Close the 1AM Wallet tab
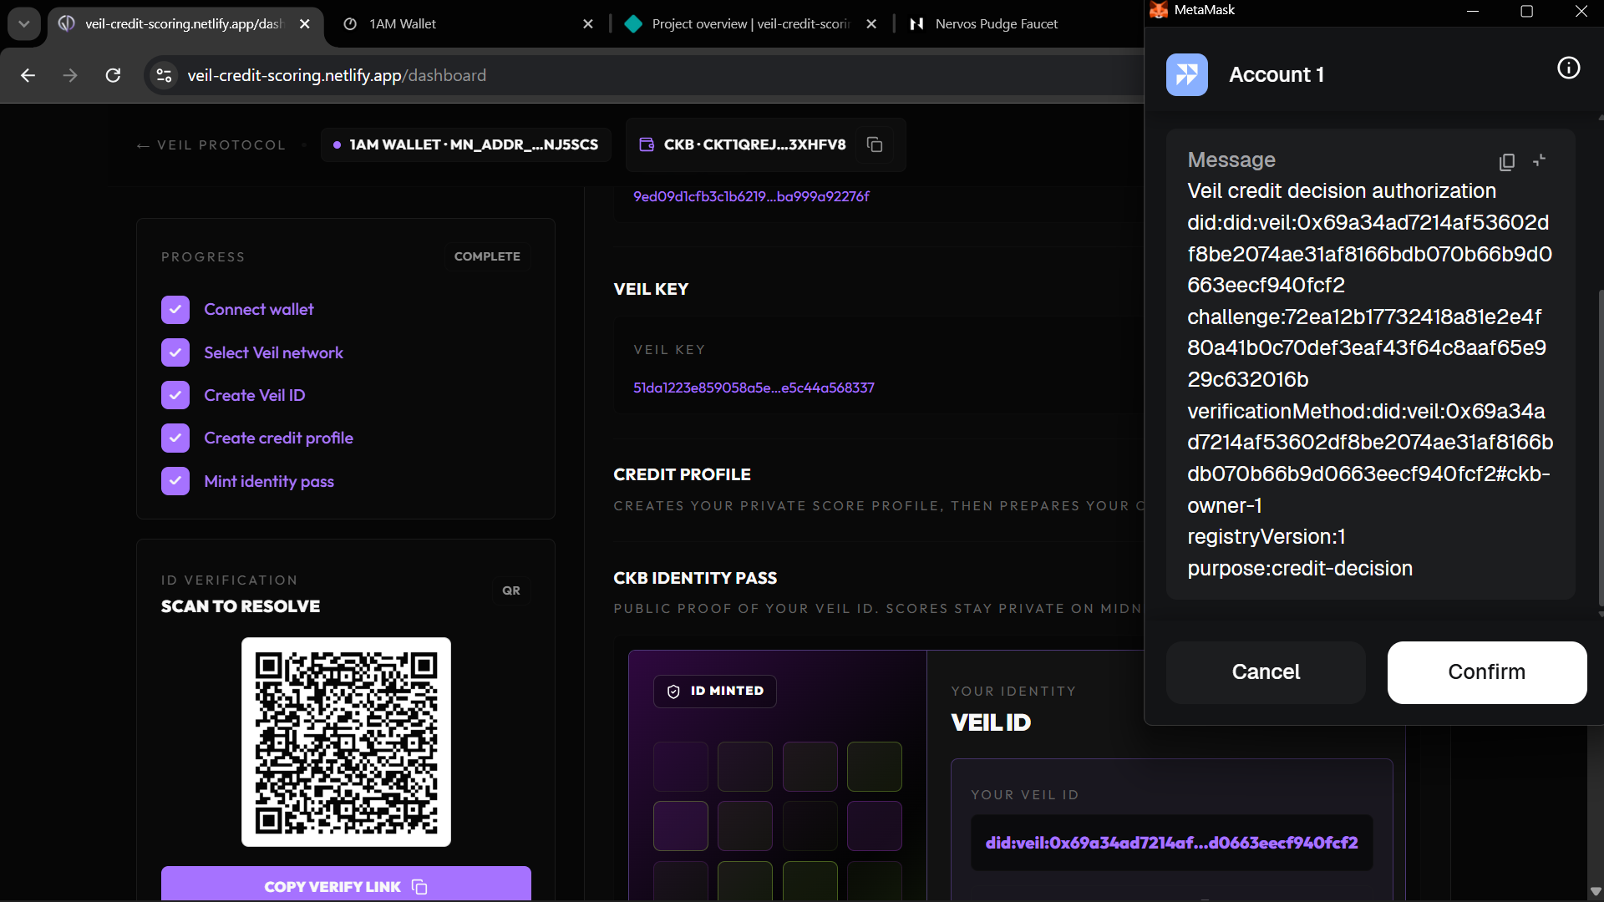Viewport: 1604px width, 902px height. click(588, 24)
